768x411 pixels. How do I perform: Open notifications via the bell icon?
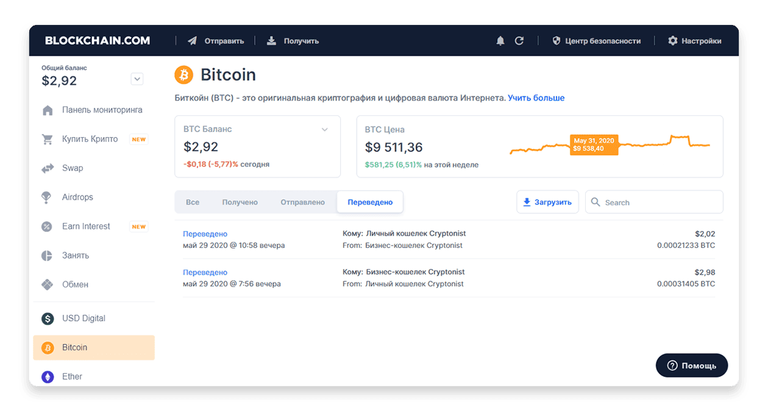point(500,41)
